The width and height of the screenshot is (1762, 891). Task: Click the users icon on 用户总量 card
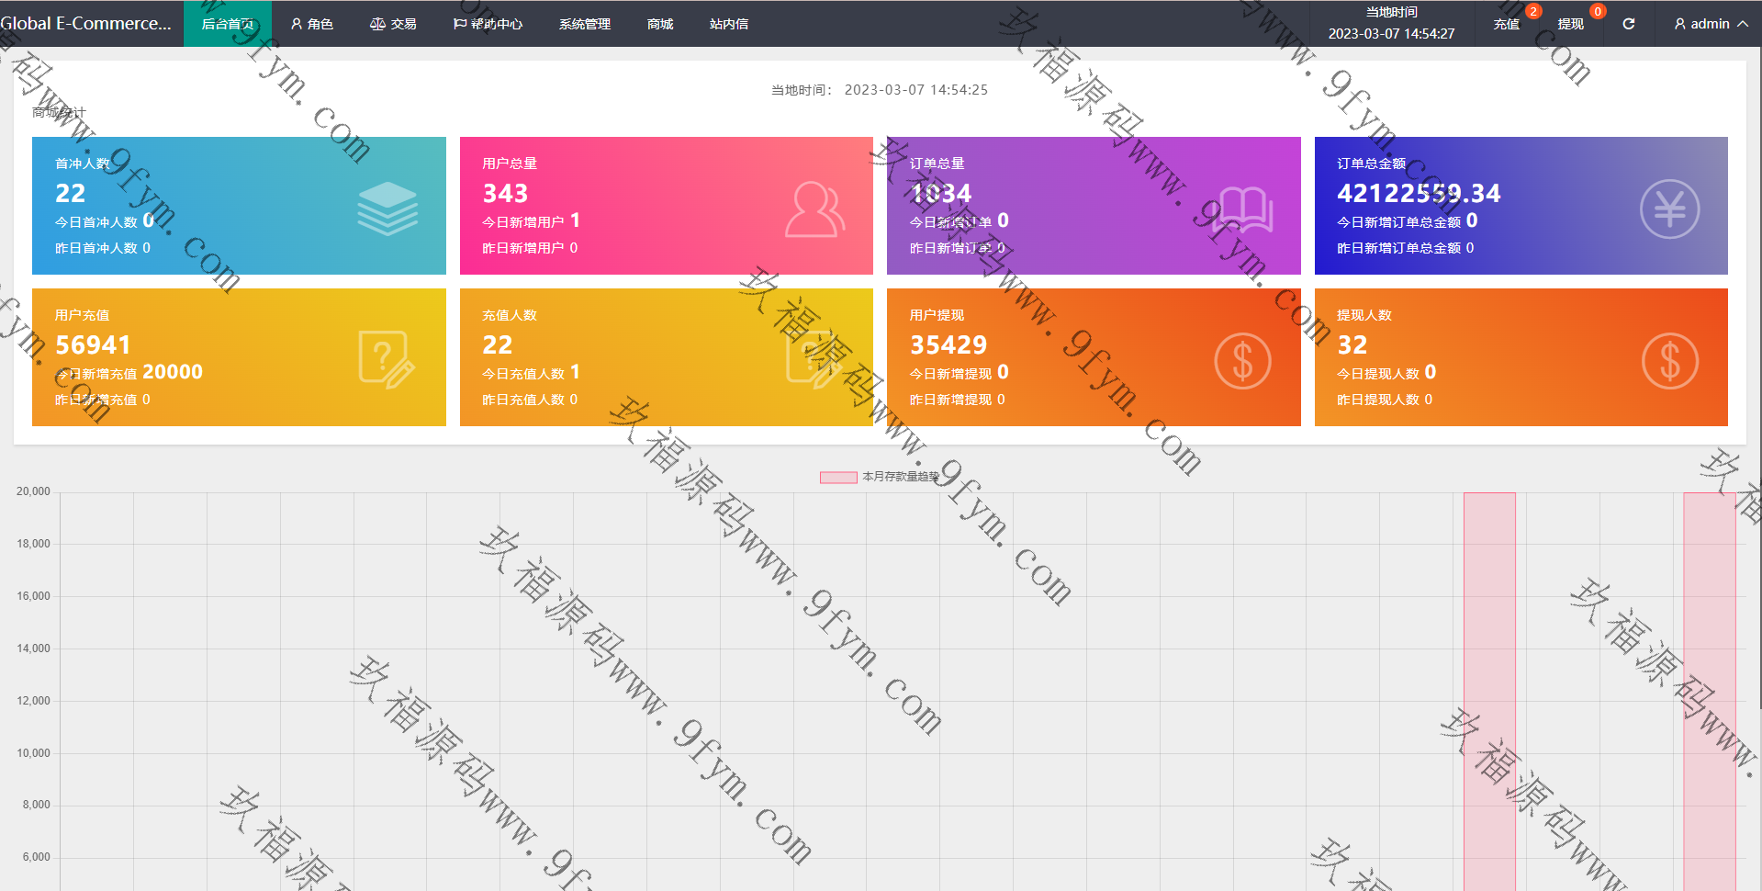[814, 209]
